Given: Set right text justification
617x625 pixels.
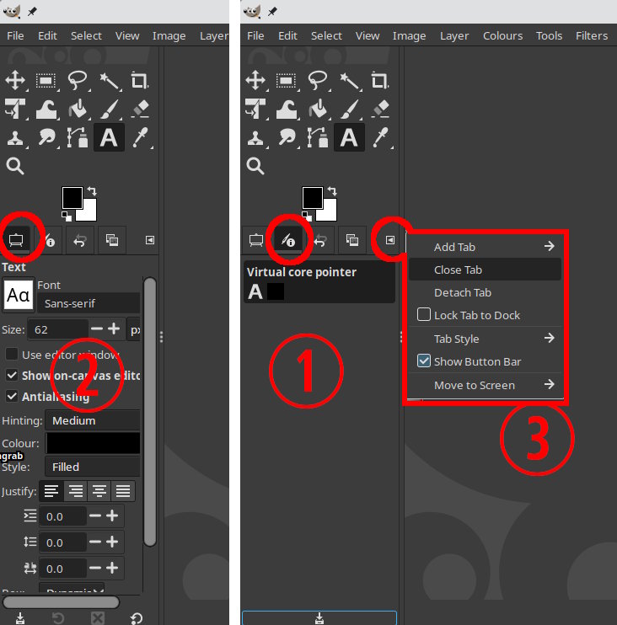Looking at the screenshot, I should 75,491.
